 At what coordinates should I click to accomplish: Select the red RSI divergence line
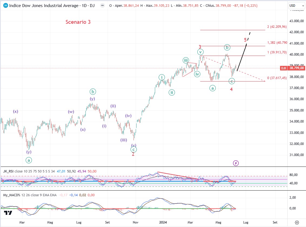coord(178,175)
